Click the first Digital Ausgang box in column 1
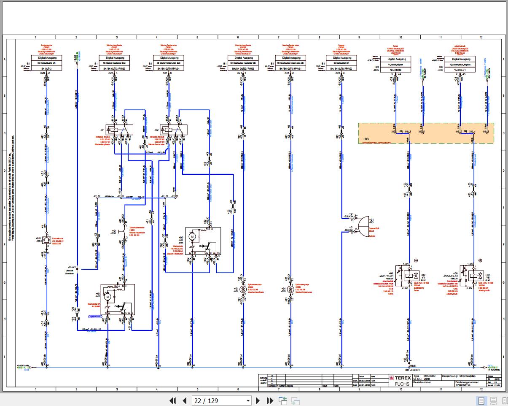508x406 pixels. pyautogui.click(x=46, y=58)
